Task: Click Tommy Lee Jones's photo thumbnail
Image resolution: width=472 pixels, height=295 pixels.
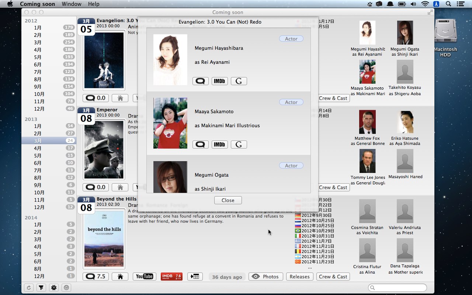Action: click(x=367, y=161)
